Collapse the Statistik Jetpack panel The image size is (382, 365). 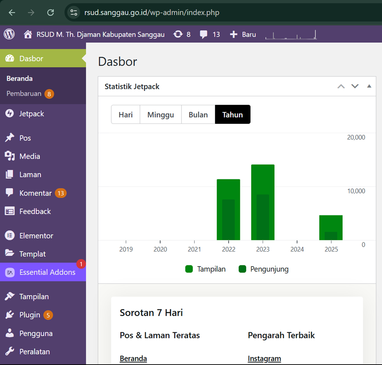[x=369, y=86]
